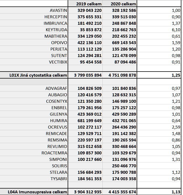Viewport: 183px width, 195px height.
Task: Click the AVASTIN 2019 value 329 043 220
Action: 85,10
